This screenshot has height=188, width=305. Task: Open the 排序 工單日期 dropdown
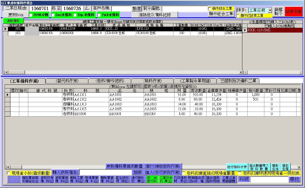[x=270, y=10]
